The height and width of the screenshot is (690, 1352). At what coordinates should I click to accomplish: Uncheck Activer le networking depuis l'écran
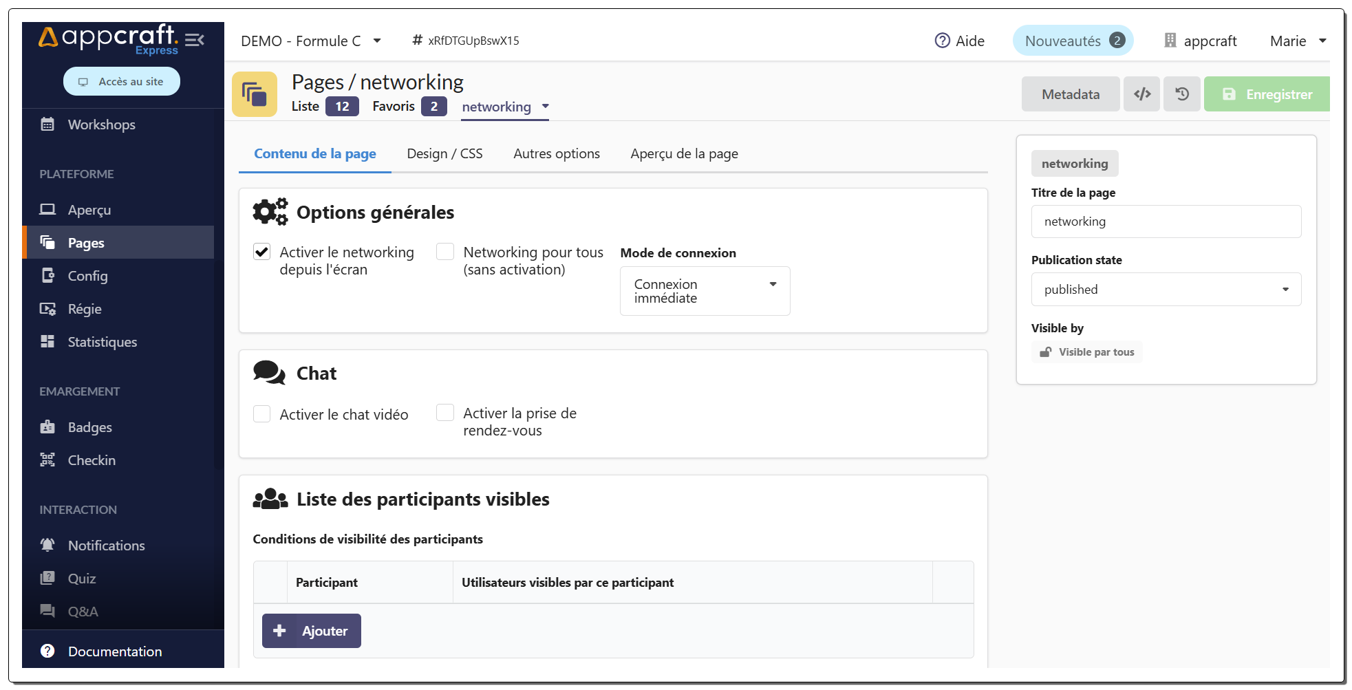pos(262,252)
